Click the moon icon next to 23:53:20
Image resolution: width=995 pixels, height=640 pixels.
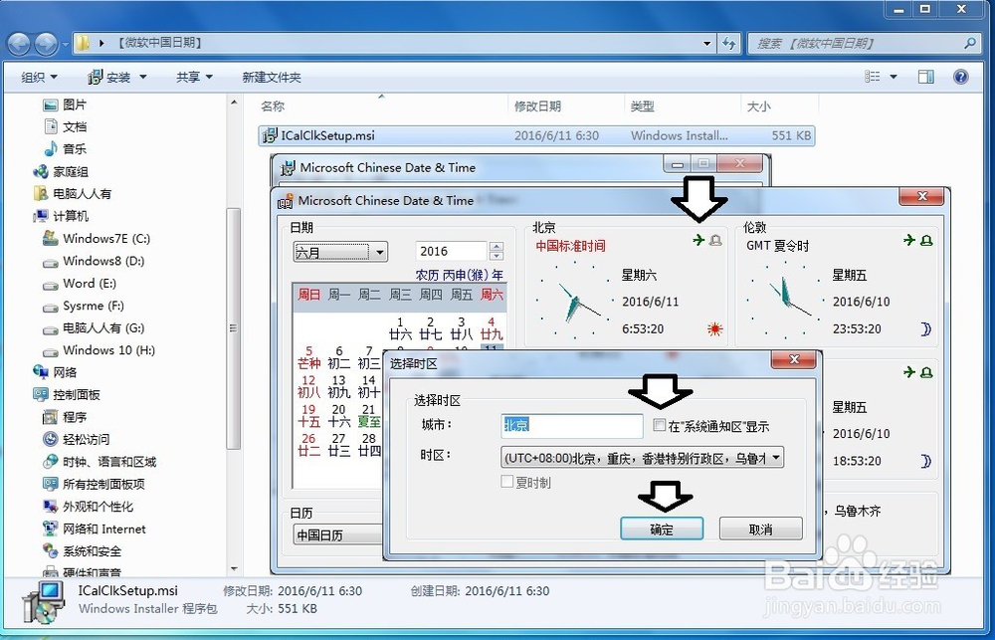click(x=926, y=328)
